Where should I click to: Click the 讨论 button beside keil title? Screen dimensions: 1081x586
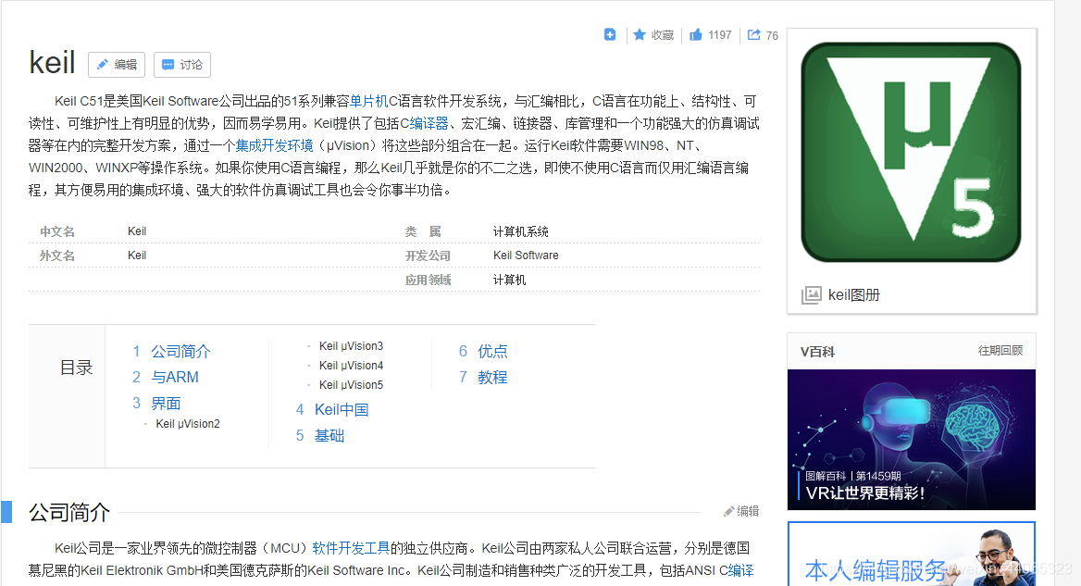pyautogui.click(x=182, y=65)
